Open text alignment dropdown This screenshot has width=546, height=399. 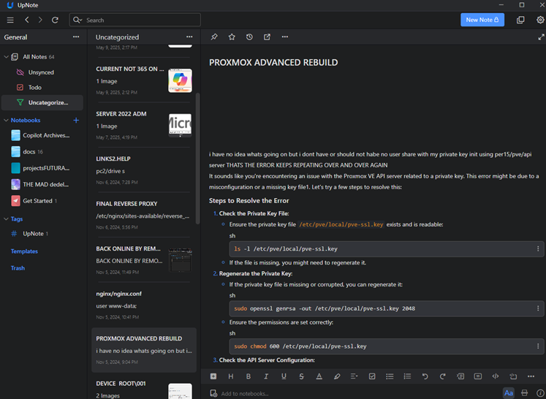(354, 376)
